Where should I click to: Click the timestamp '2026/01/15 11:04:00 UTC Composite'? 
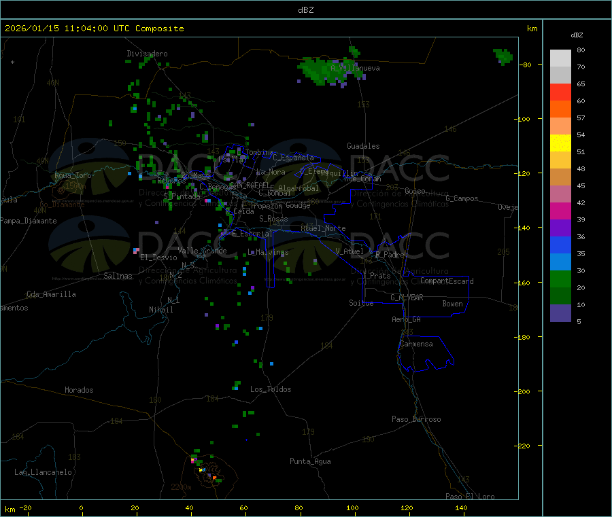pos(94,29)
